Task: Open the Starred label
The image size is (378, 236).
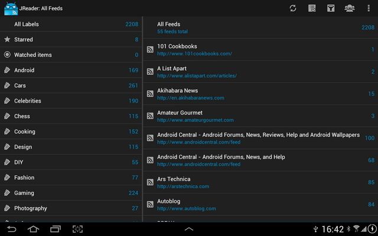Action: (71, 40)
